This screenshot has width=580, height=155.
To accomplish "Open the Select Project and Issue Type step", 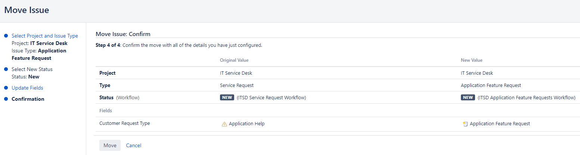I will [45, 36].
